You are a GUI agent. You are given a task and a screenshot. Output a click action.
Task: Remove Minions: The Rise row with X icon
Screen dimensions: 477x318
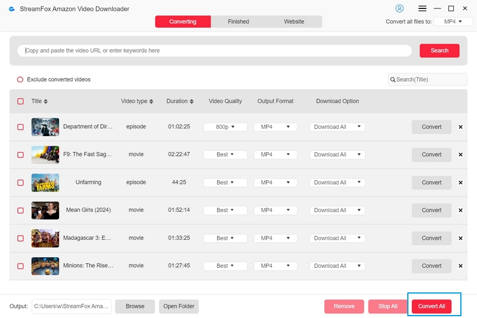click(x=460, y=266)
